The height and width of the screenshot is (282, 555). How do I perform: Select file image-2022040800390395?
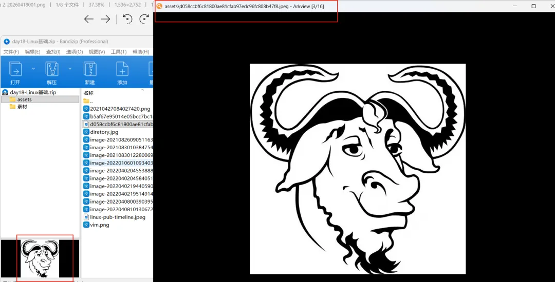[x=121, y=202]
